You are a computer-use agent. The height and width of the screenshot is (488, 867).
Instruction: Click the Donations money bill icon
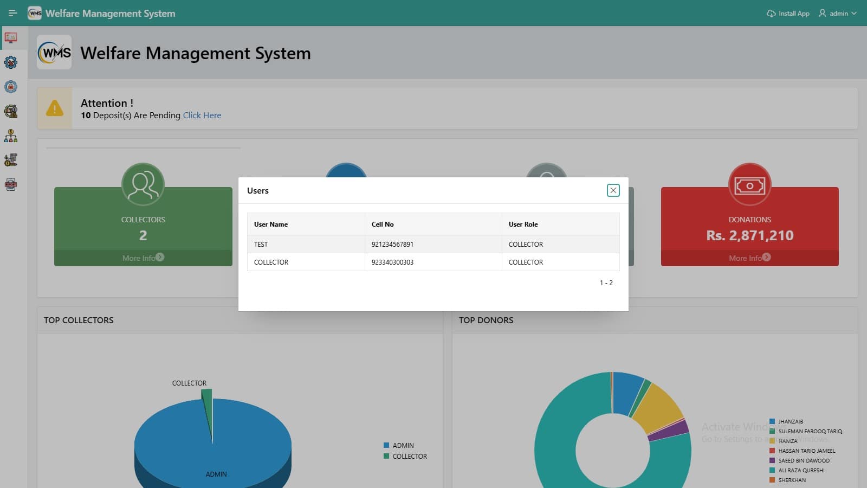tap(749, 185)
